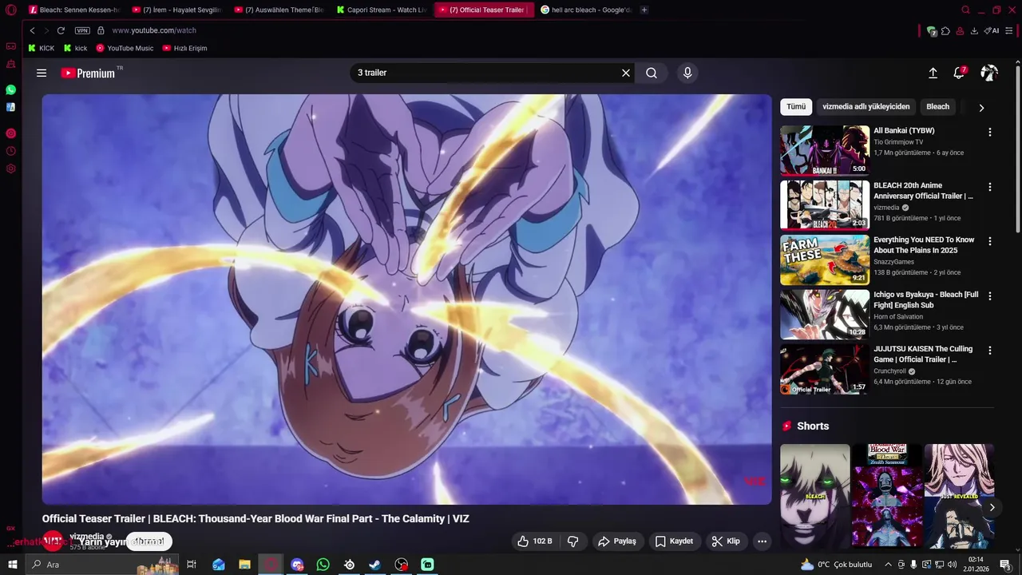
Task: Open the browser tab search magnifier
Action: click(x=965, y=10)
